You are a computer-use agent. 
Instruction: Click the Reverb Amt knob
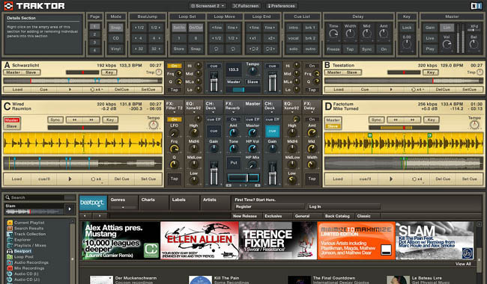[233, 133]
